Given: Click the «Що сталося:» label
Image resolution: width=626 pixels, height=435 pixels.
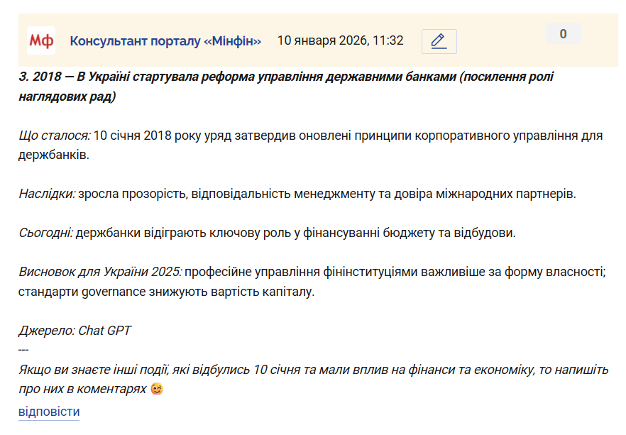Looking at the screenshot, I should coord(55,136).
